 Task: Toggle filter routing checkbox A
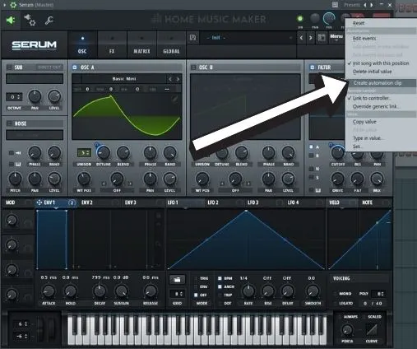311,147
